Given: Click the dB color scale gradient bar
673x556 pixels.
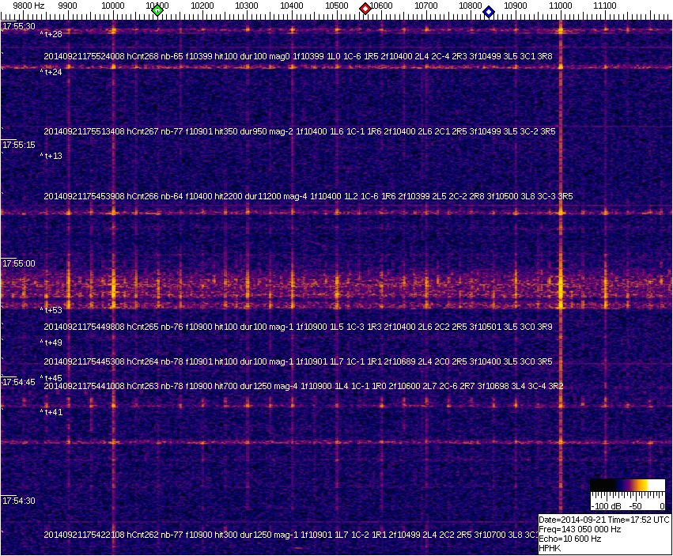Looking at the screenshot, I should pyautogui.click(x=627, y=485).
